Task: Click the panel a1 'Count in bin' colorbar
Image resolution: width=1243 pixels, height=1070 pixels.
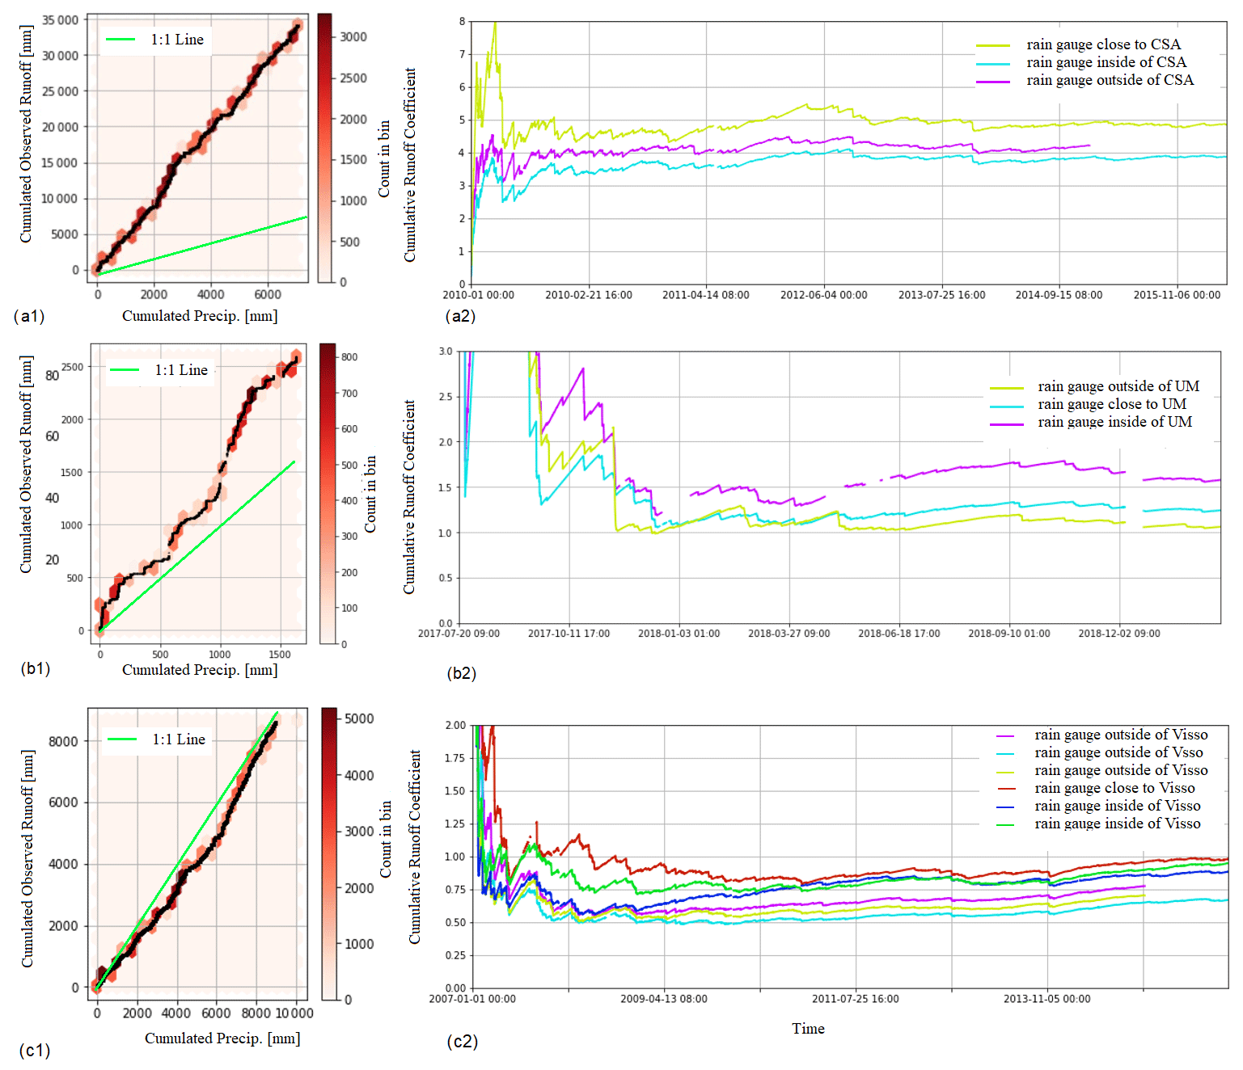Action: [x=325, y=147]
